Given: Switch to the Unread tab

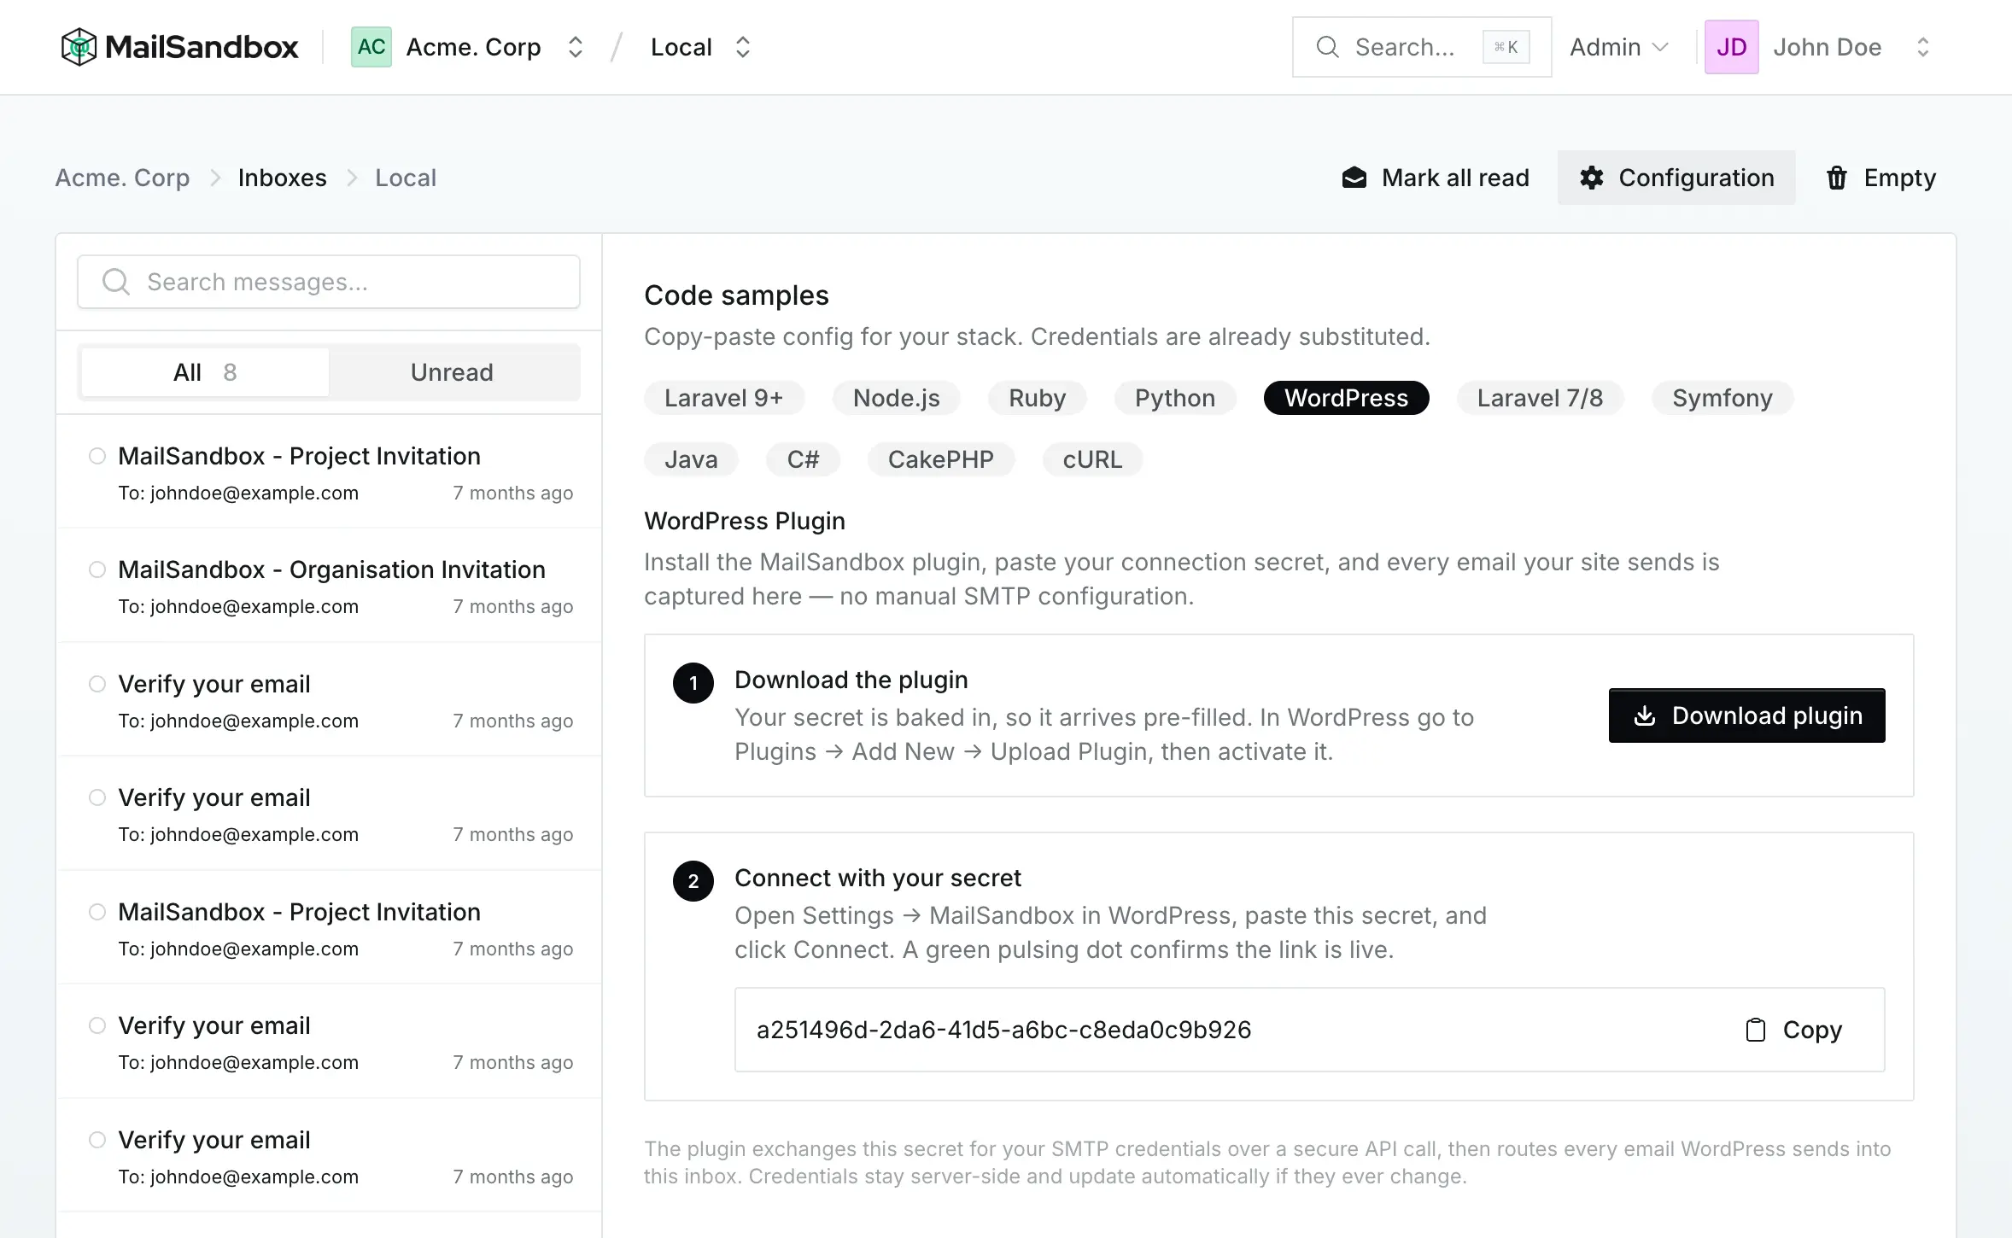Looking at the screenshot, I should pos(452,372).
